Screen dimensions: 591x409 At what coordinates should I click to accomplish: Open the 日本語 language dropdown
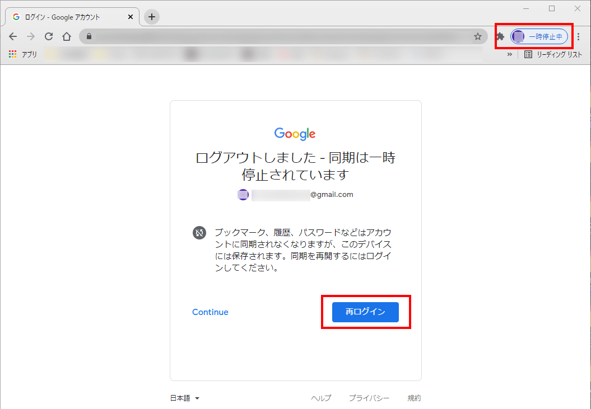(185, 398)
